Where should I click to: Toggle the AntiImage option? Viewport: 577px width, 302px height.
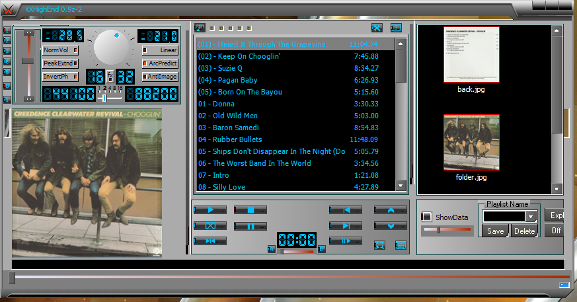point(160,77)
